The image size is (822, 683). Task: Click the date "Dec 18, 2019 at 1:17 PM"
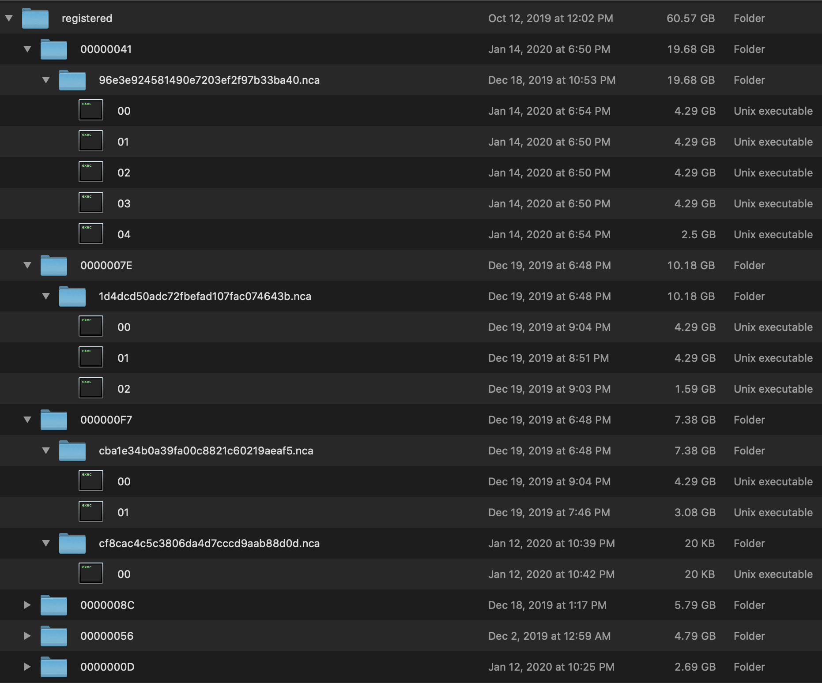coord(547,605)
